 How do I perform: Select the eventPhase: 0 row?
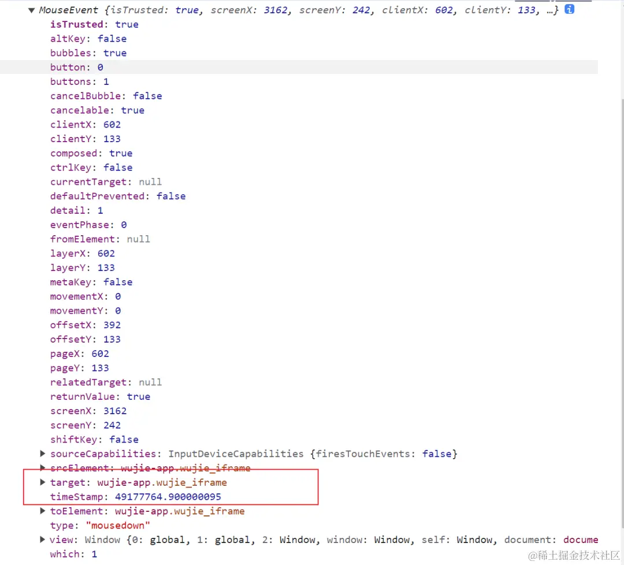[88, 225]
